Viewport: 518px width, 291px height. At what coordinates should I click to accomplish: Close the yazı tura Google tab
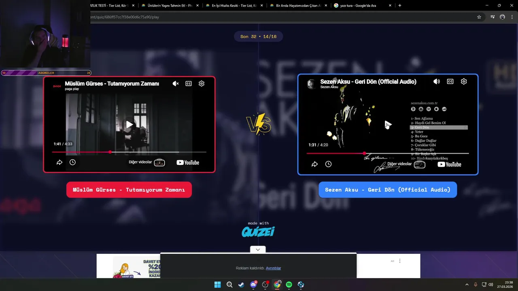click(x=390, y=6)
